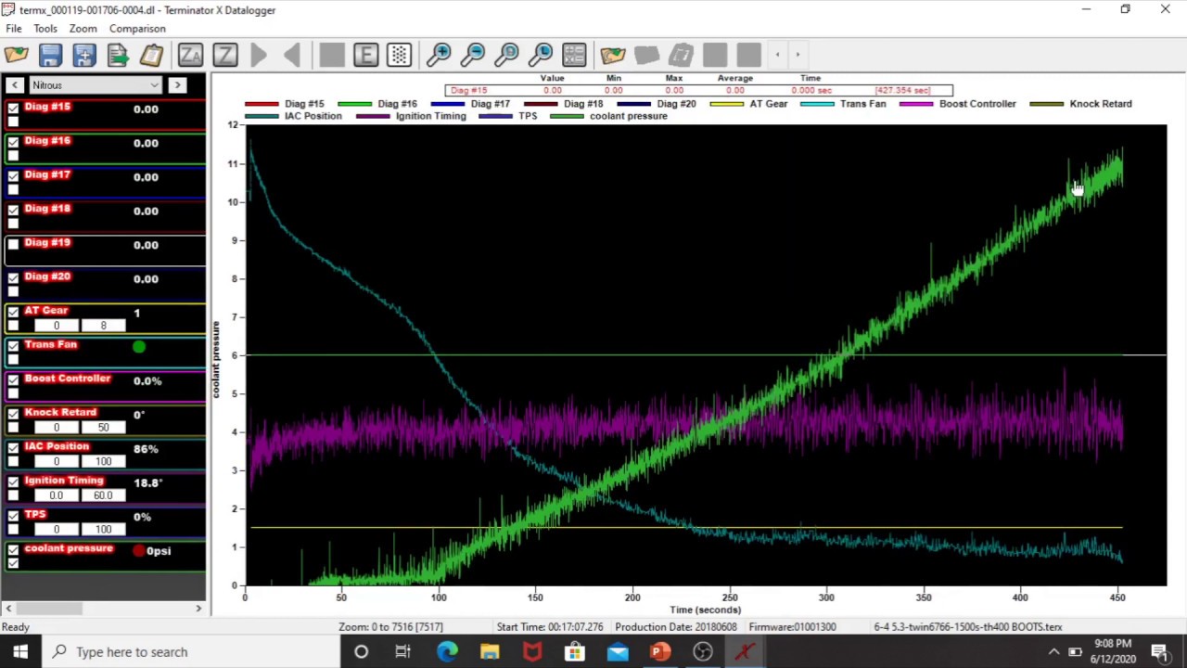
Task: Click the Knock Retard legend entry
Action: [1080, 104]
